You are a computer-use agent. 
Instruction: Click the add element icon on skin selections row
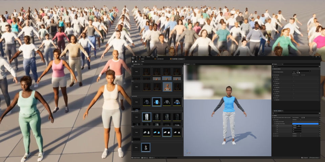(302, 75)
